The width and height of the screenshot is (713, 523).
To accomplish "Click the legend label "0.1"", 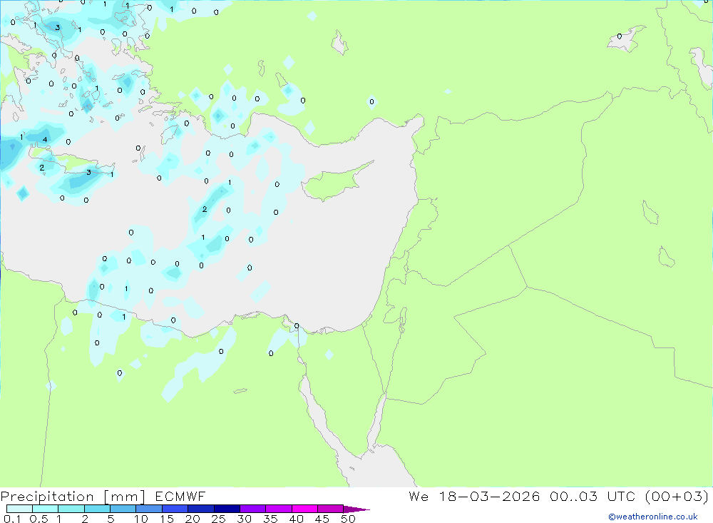I will (12, 519).
